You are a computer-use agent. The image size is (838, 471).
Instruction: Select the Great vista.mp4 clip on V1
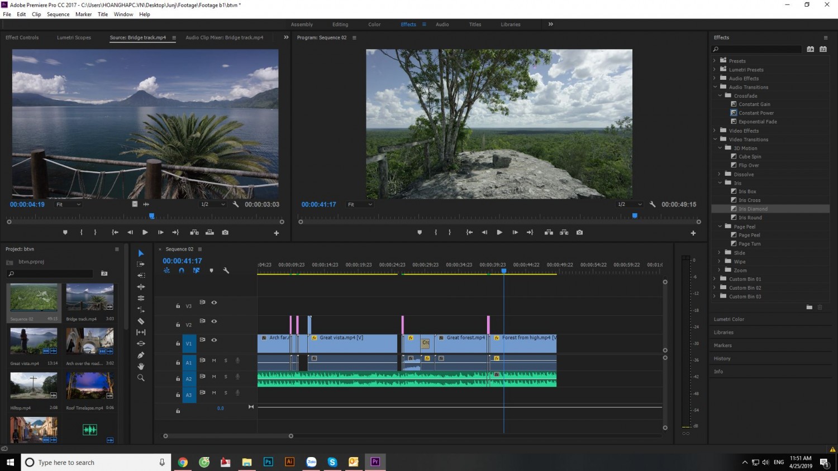coord(353,343)
